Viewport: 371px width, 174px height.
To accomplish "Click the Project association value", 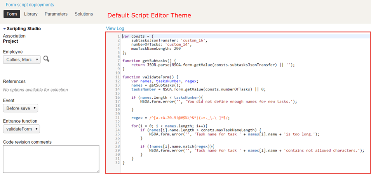I will pos(10,41).
